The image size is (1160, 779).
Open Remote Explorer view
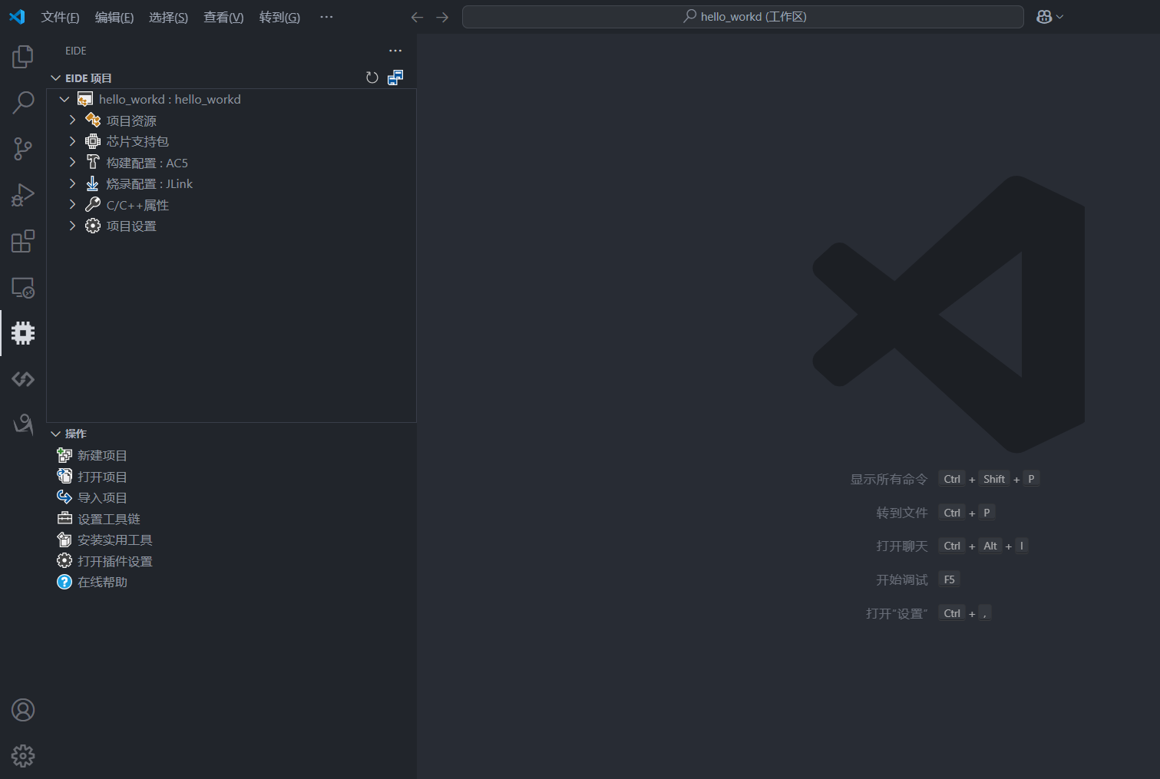(x=23, y=287)
